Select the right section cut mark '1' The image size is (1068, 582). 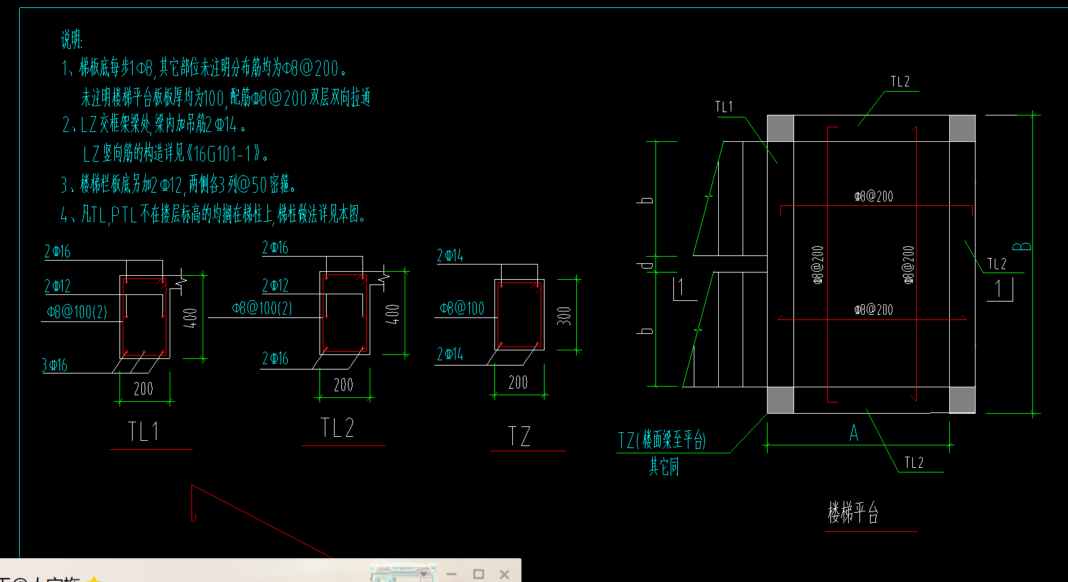(999, 289)
